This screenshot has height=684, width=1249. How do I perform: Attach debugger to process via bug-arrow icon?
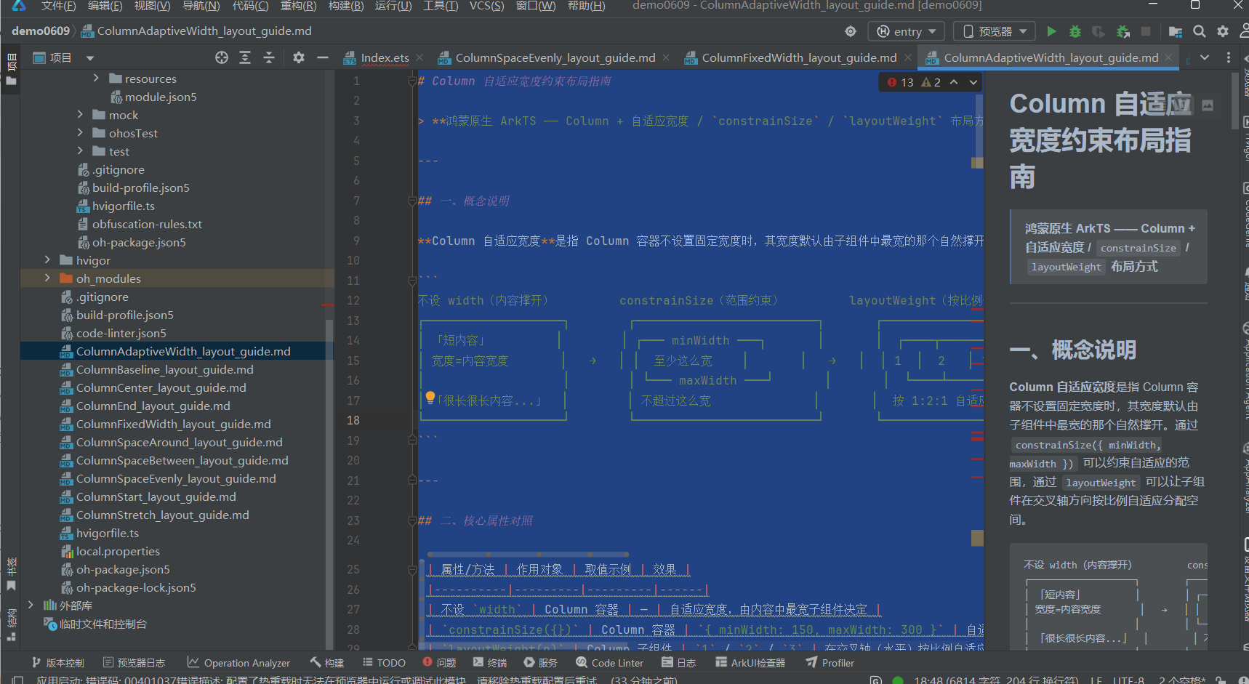point(1123,31)
